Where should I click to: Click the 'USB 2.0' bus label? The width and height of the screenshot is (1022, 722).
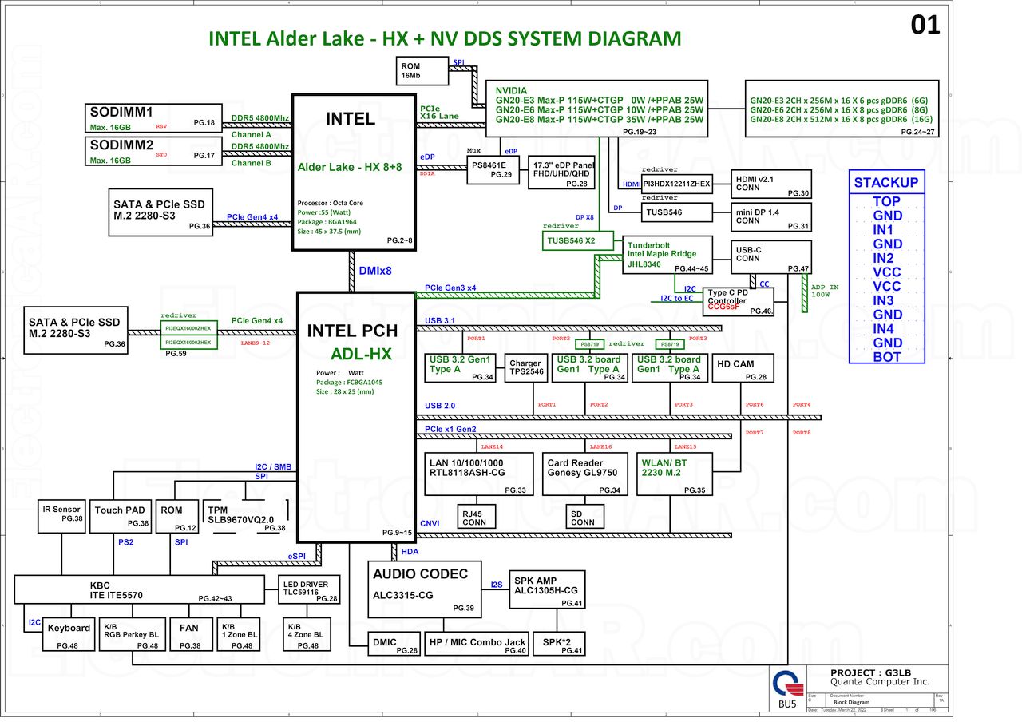440,406
